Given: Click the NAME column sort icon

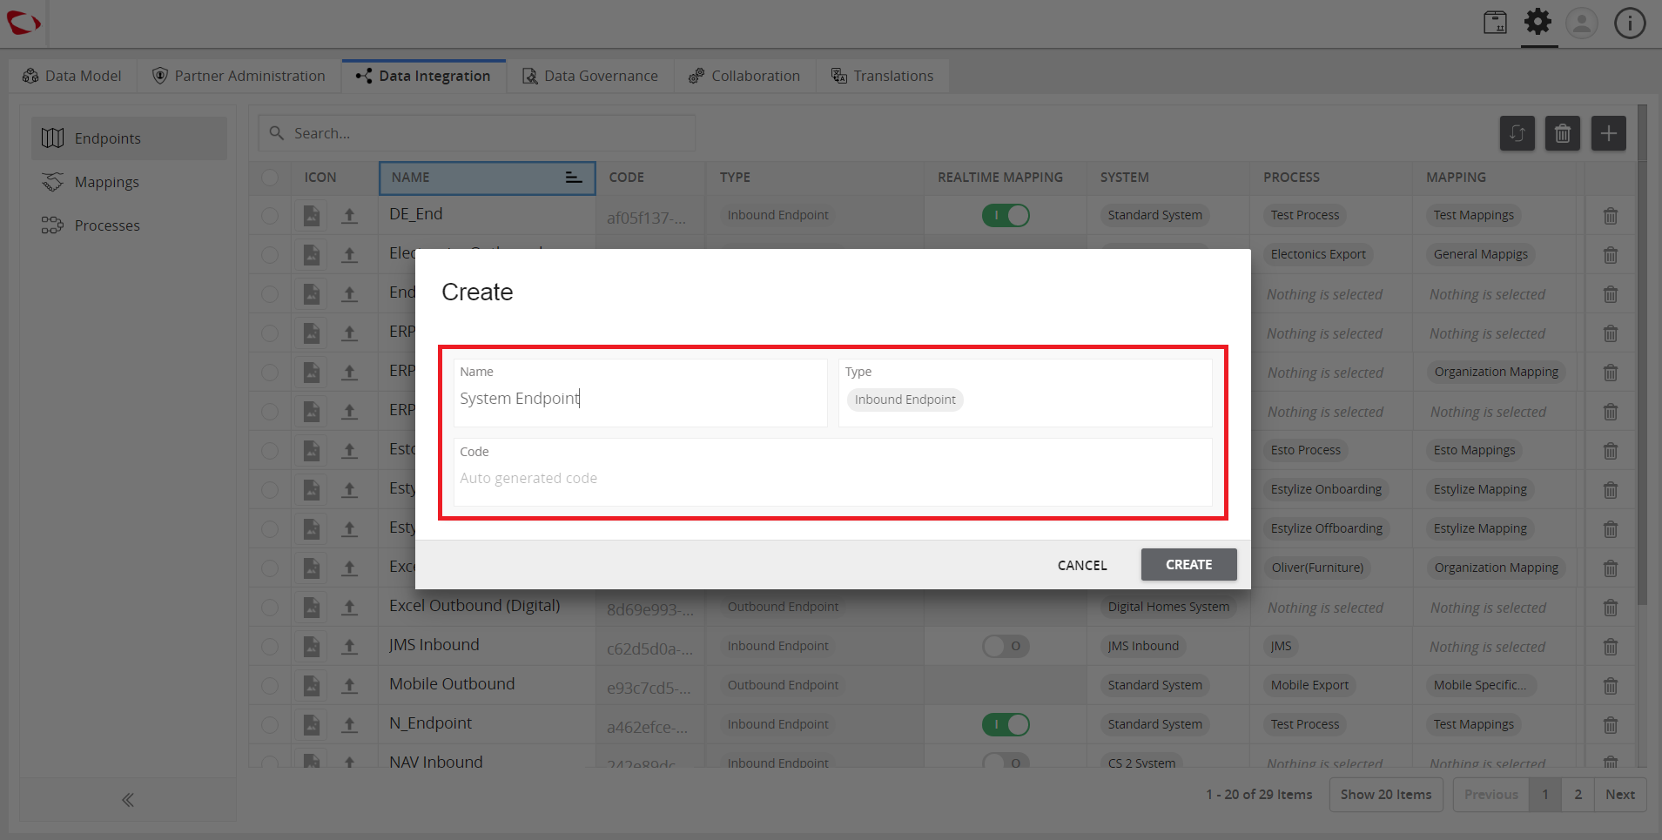Looking at the screenshot, I should tap(573, 178).
